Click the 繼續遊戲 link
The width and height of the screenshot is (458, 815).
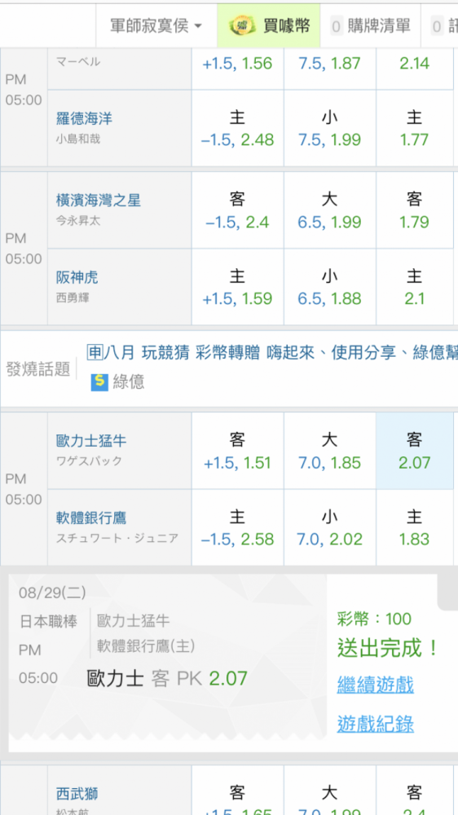[376, 685]
